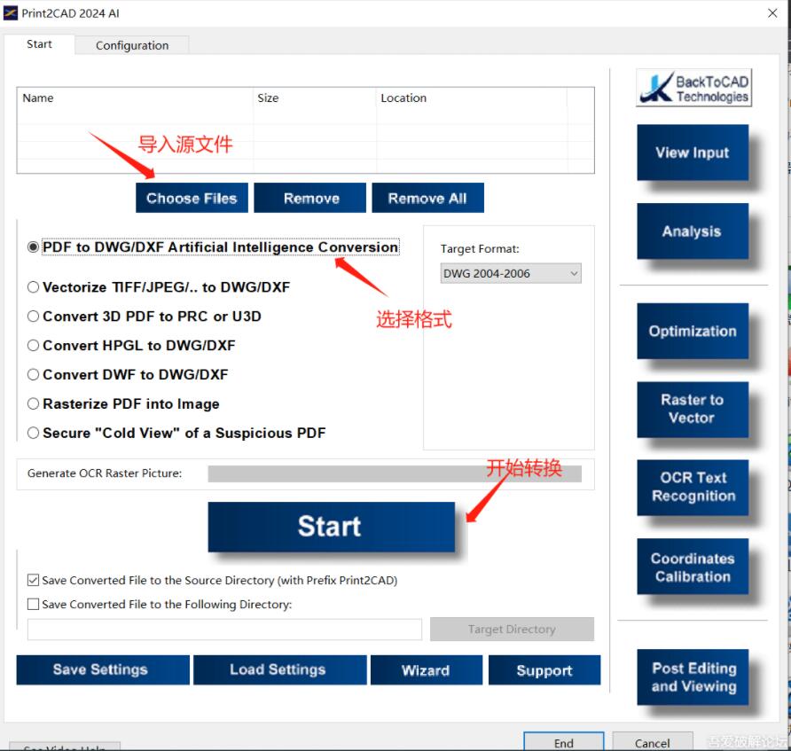The height and width of the screenshot is (751, 791).
Task: Uncheck Save to Source Directory checkbox
Action: click(34, 581)
